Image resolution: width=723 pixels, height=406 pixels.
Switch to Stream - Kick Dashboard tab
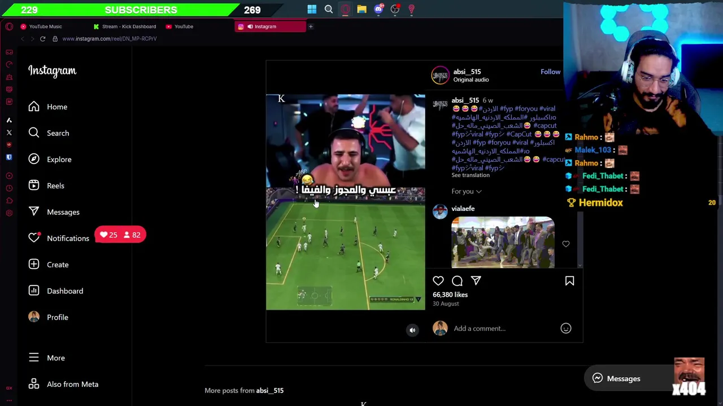click(125, 27)
